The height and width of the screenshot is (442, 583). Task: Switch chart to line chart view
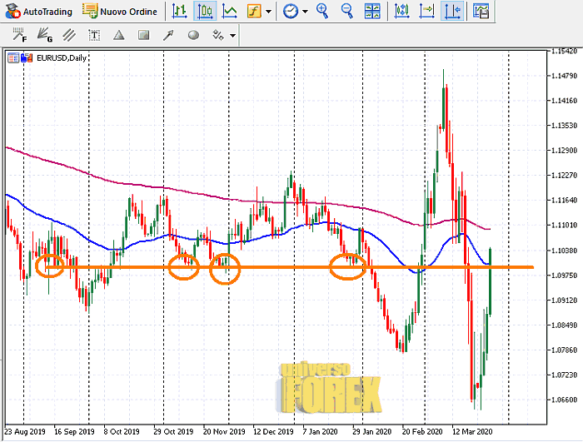[x=229, y=12]
